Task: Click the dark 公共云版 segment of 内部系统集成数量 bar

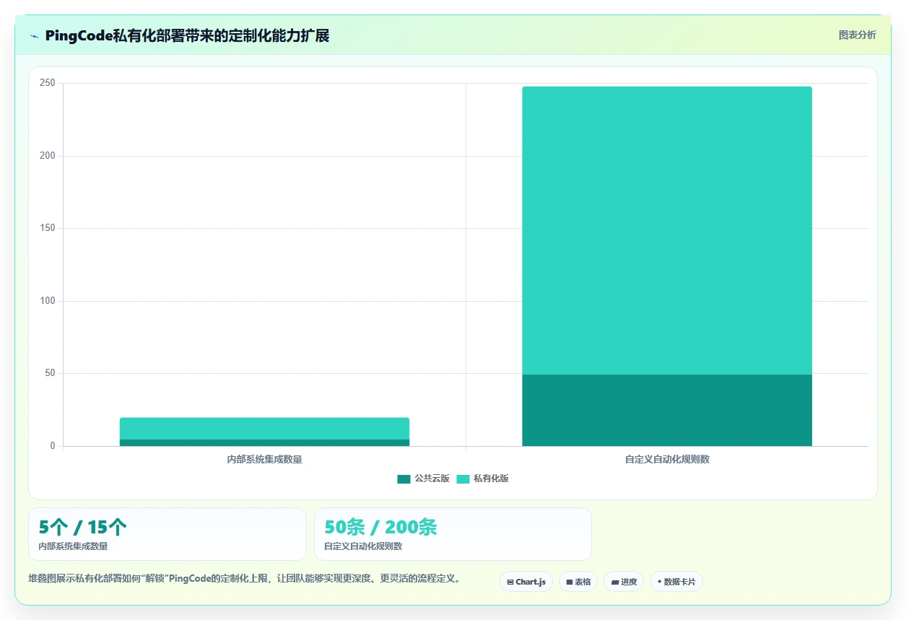Action: [264, 442]
